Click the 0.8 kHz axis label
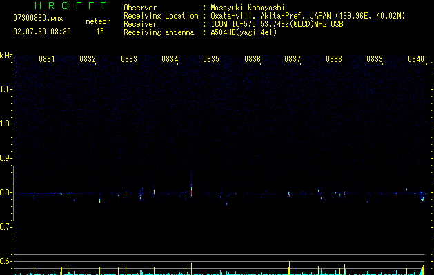The width and height of the screenshot is (434, 275). pyautogui.click(x=6, y=192)
